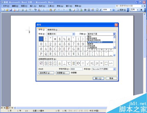
Task: Click the Undo arrow icon
Action: pyautogui.click(x=59, y=10)
